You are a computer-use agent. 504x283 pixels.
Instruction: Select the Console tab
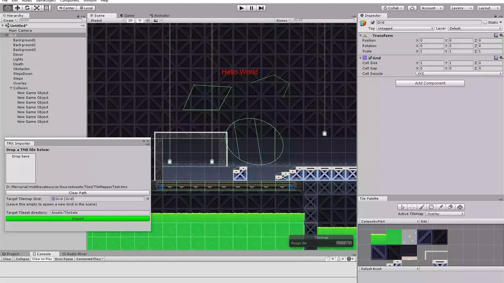[41, 254]
